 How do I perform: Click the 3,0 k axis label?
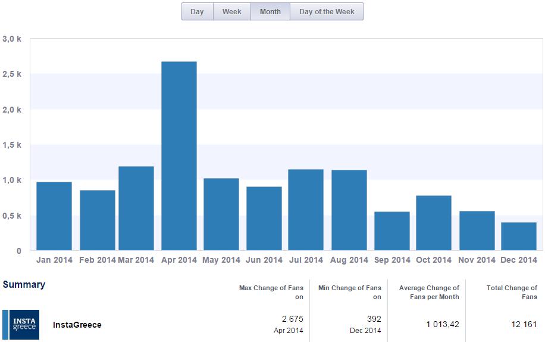click(x=12, y=39)
